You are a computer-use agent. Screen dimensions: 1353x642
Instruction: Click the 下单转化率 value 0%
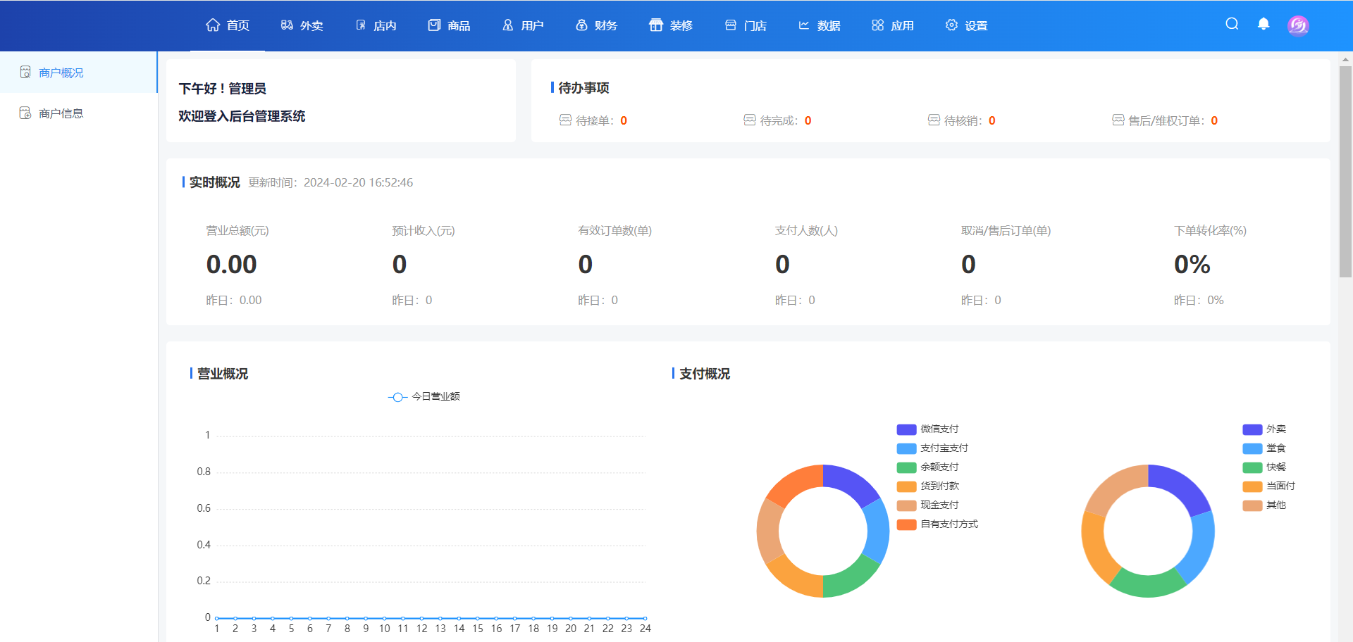click(1192, 265)
